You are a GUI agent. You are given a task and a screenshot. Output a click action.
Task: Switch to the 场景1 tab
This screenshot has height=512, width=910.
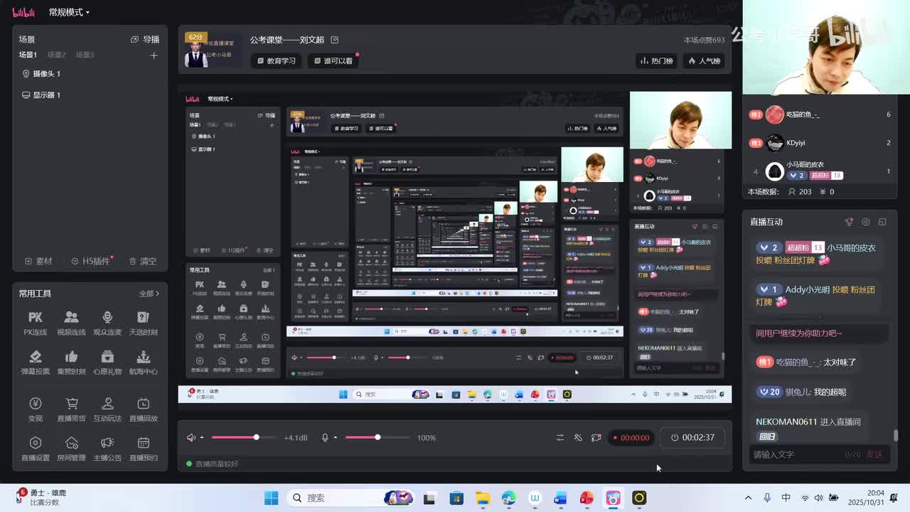28,55
